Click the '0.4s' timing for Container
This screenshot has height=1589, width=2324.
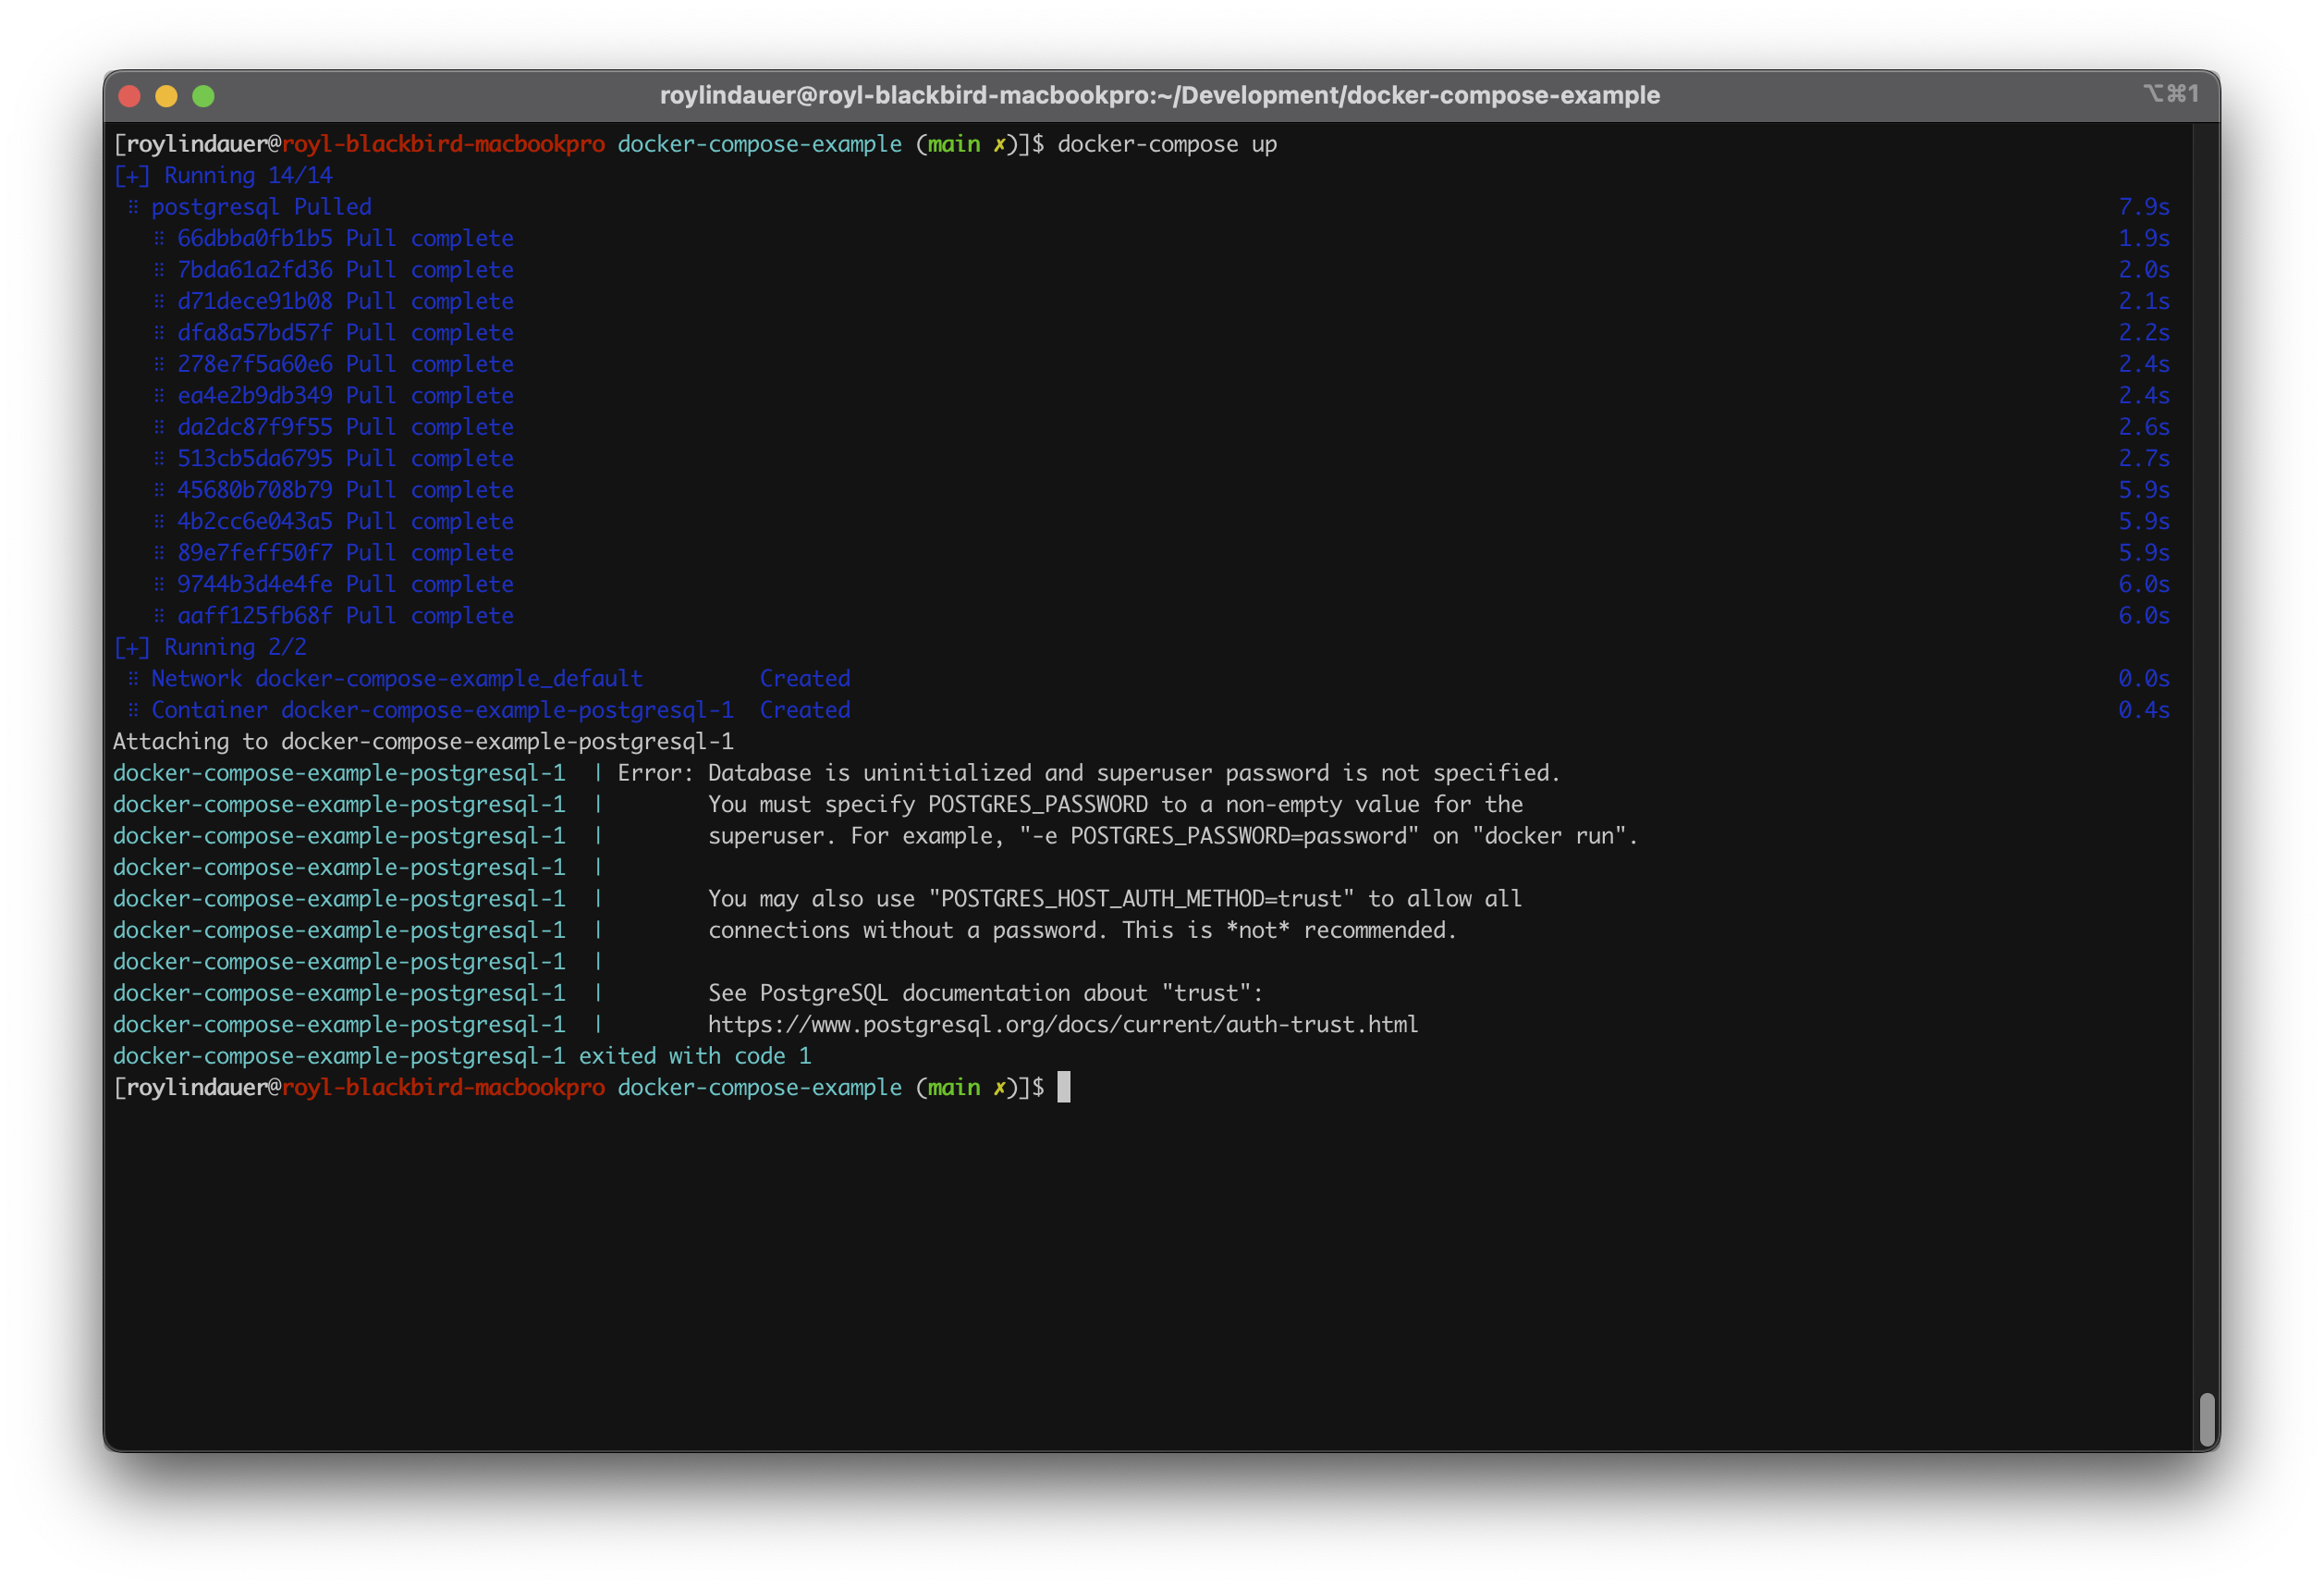pos(2144,710)
